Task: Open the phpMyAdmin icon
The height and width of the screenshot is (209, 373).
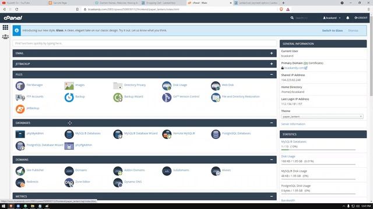Action: click(20, 134)
